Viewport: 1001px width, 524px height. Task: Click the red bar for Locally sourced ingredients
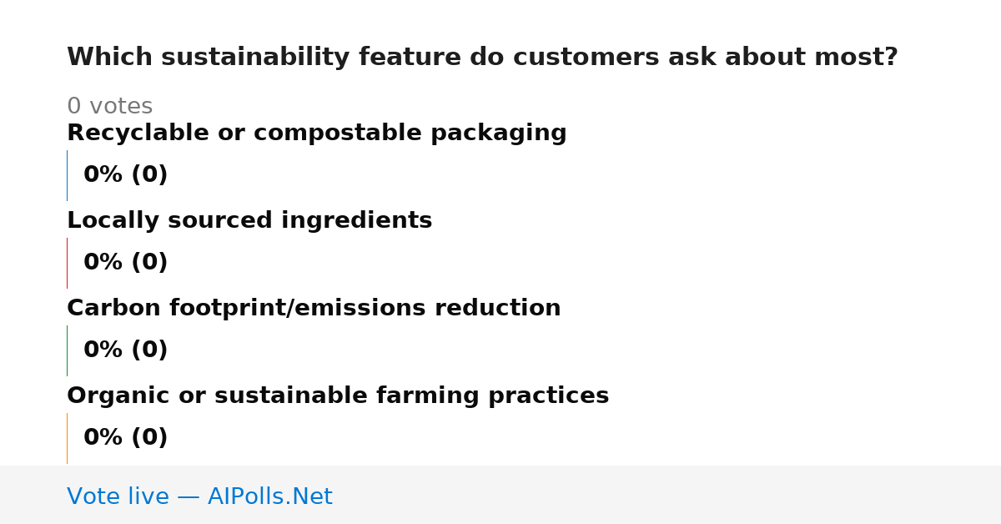coord(67,263)
